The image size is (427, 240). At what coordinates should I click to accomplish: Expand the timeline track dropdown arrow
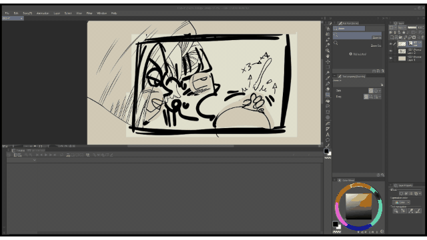34,160
